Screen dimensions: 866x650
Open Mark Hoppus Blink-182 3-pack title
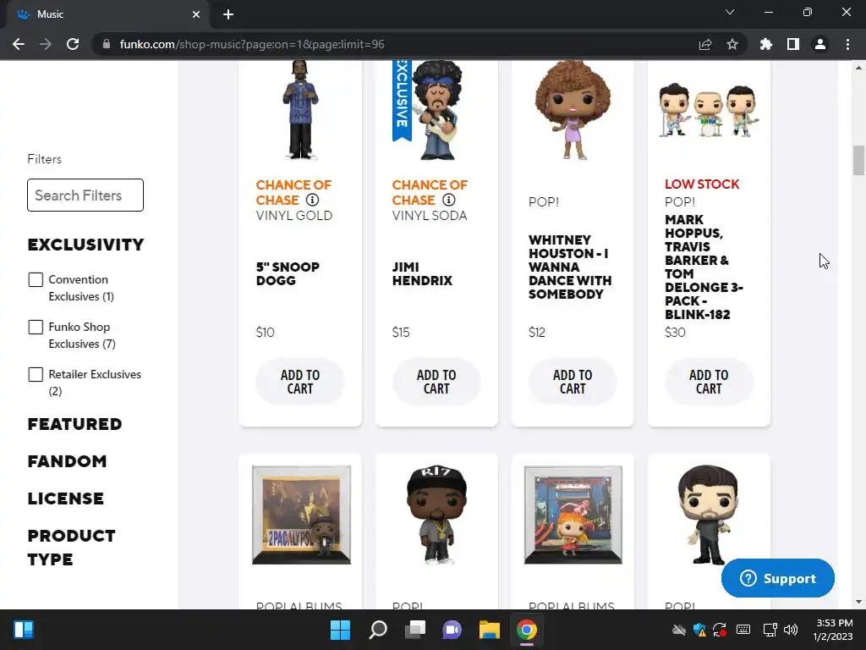click(704, 267)
